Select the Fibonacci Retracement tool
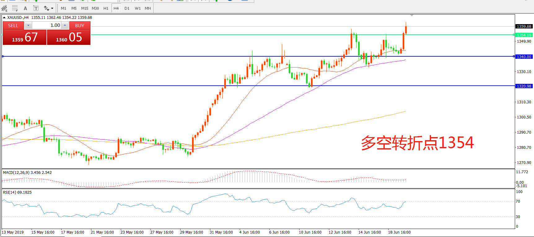Viewport: 534px width, 237px height. 15,8
